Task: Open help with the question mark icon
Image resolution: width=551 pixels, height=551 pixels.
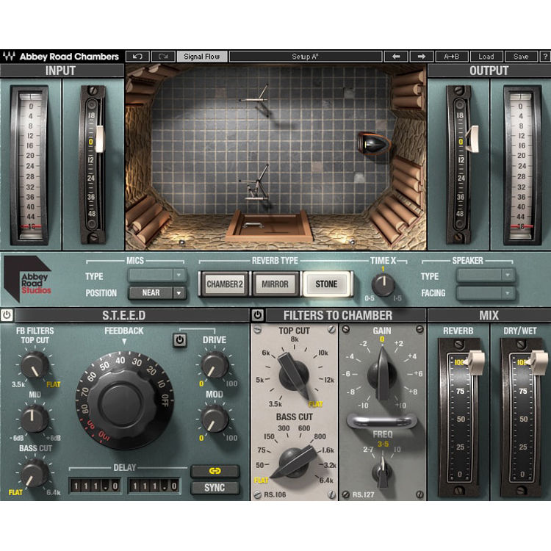Action: (544, 56)
